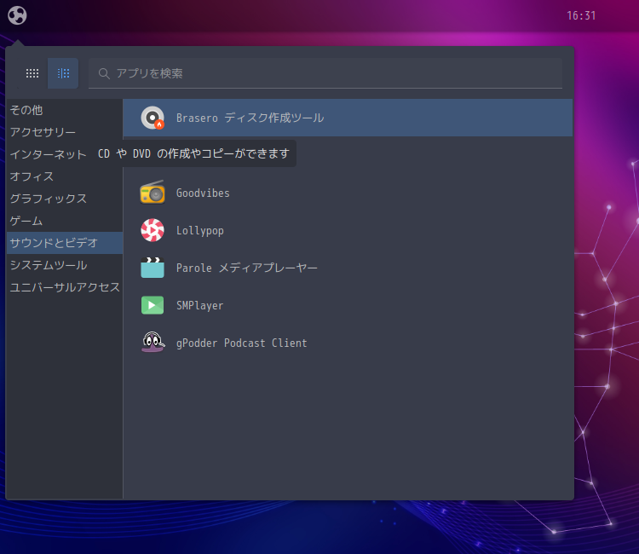Launch Brasero ディスク作成ツール entry
The height and width of the screenshot is (554, 639).
click(x=348, y=118)
